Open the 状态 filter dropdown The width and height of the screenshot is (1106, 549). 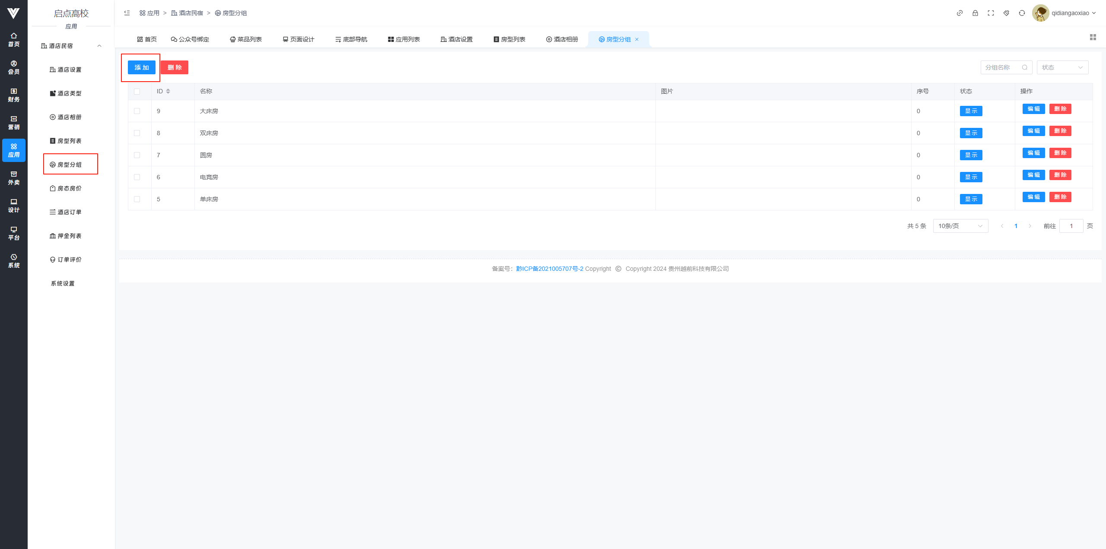tap(1062, 67)
